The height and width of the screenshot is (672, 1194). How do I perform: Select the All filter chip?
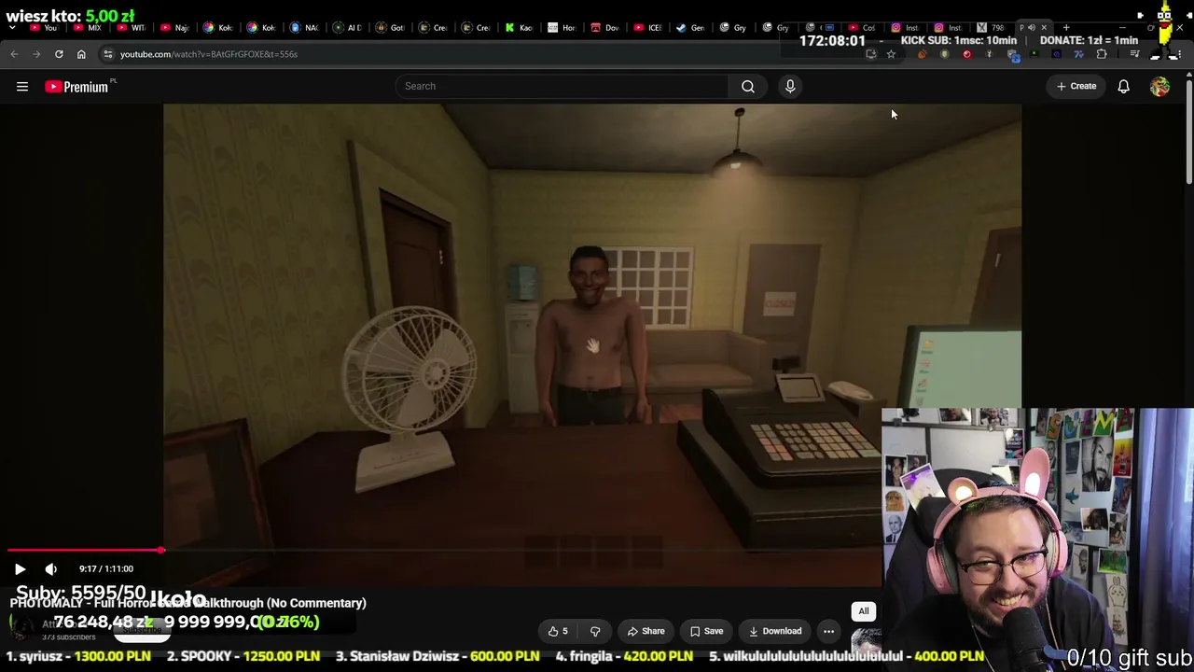click(x=864, y=612)
